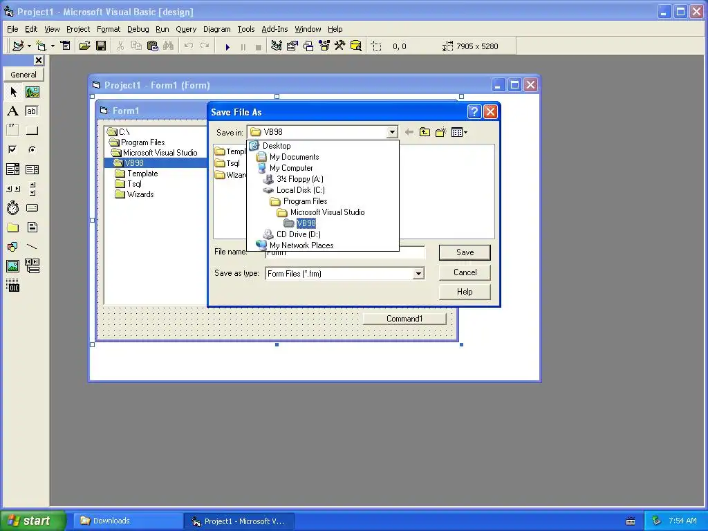Open the File menu
The height and width of the screenshot is (531, 708).
pyautogui.click(x=12, y=29)
